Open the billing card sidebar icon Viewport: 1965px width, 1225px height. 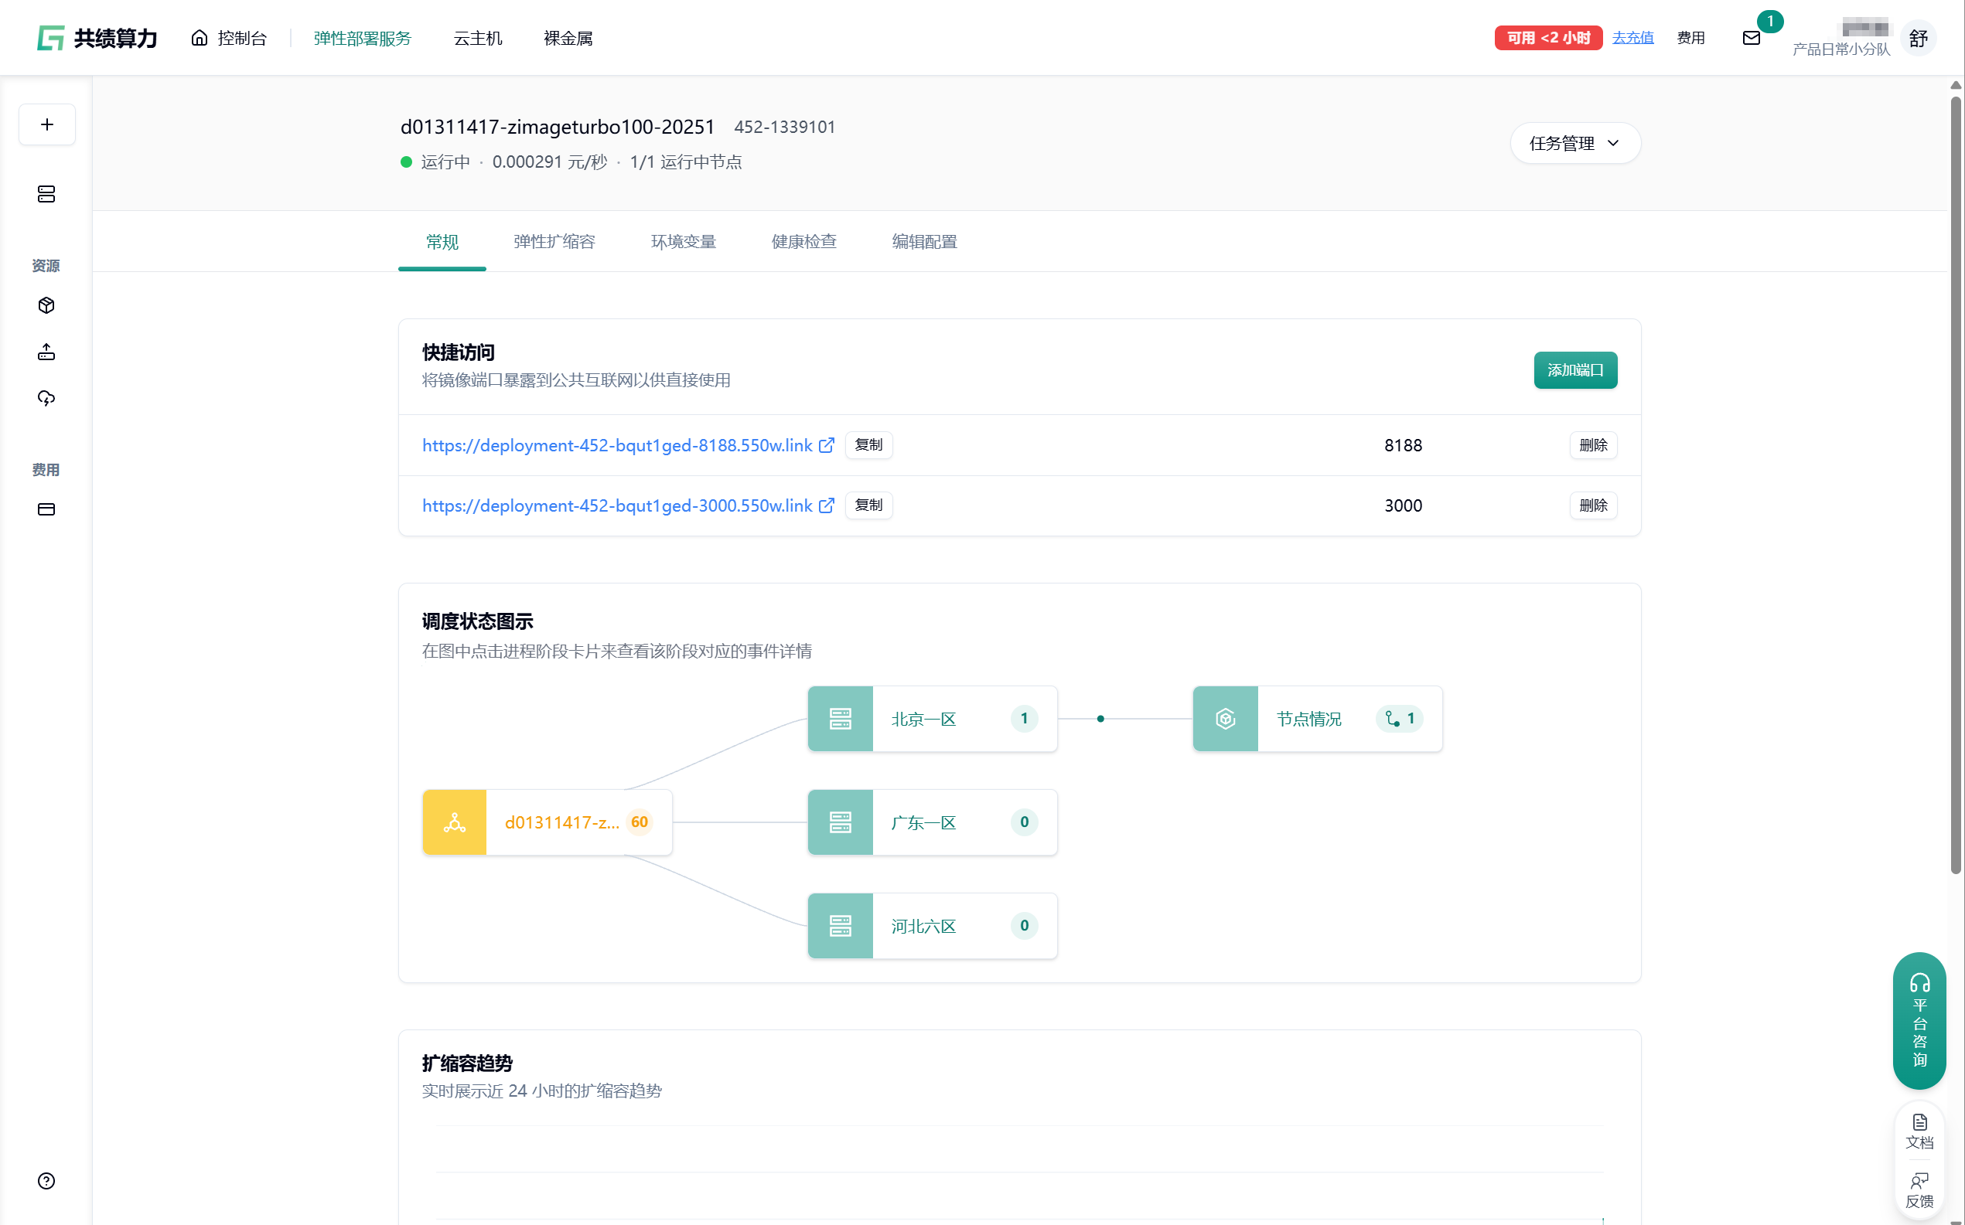tap(46, 509)
